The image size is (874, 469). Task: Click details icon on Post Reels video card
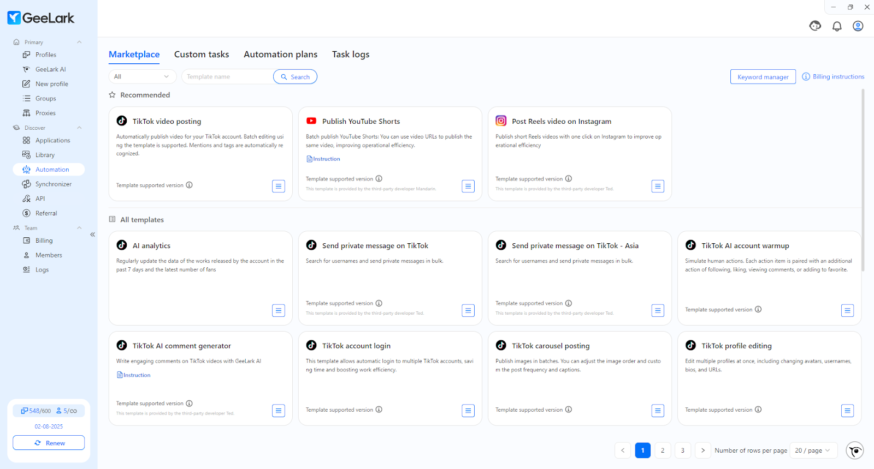click(658, 187)
